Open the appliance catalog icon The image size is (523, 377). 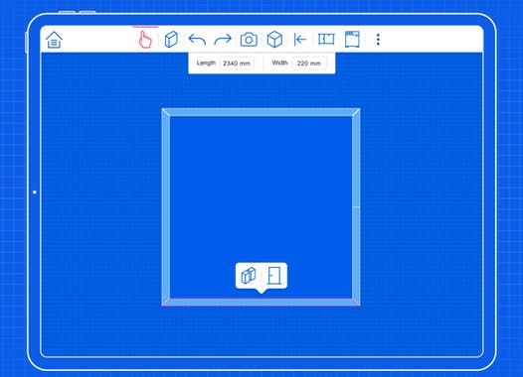(x=352, y=40)
